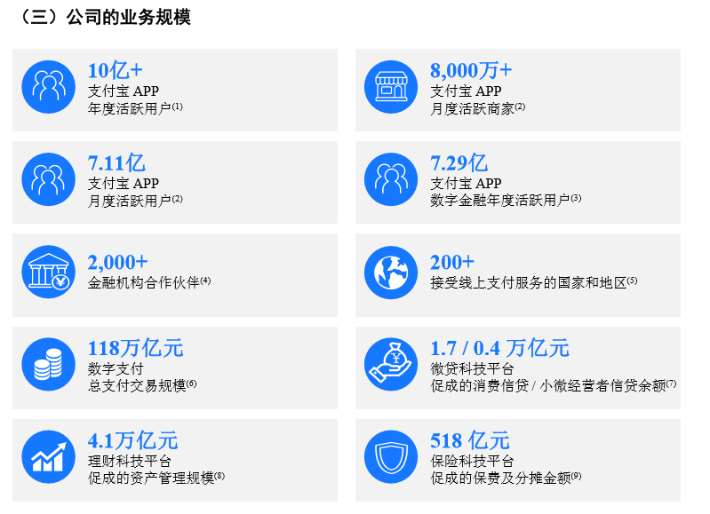Click the figure 4.1万亿元
Image resolution: width=710 pixels, height=514 pixels.
132,440
